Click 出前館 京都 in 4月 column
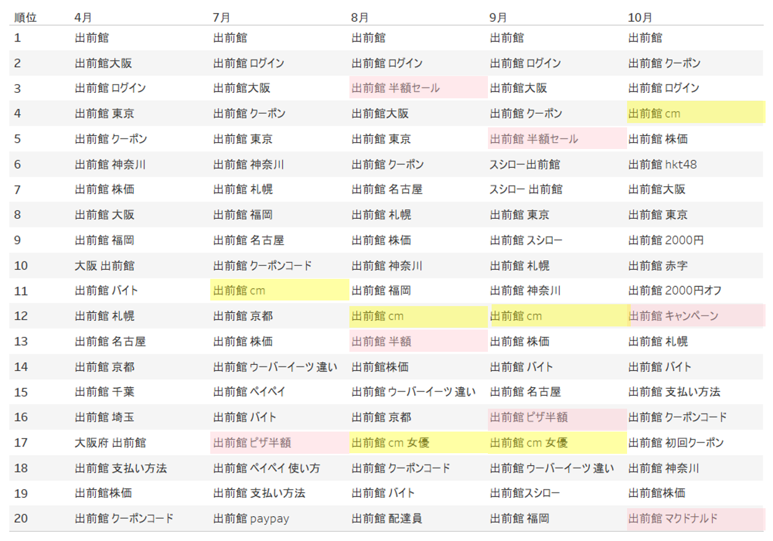This screenshot has width=773, height=541. pyautogui.click(x=105, y=367)
